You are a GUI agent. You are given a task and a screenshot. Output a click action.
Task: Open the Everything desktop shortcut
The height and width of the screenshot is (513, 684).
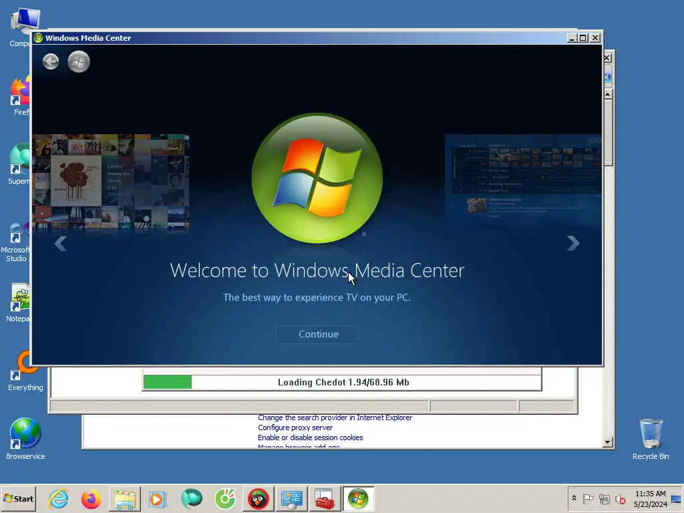click(x=25, y=371)
